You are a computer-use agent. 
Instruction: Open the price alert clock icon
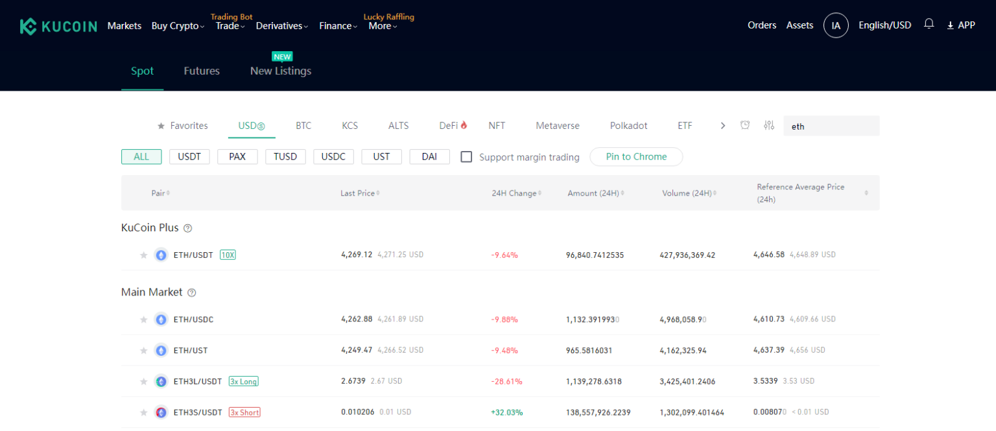[x=745, y=125]
